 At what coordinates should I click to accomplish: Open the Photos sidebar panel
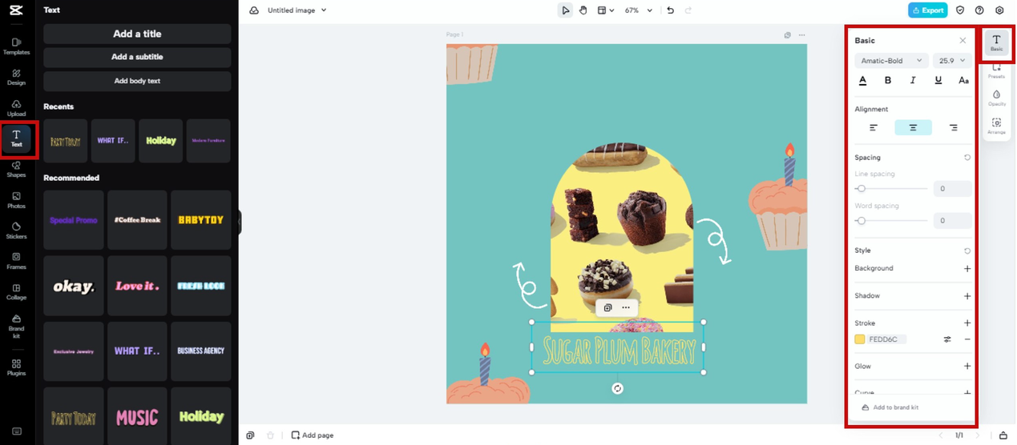[x=16, y=200]
